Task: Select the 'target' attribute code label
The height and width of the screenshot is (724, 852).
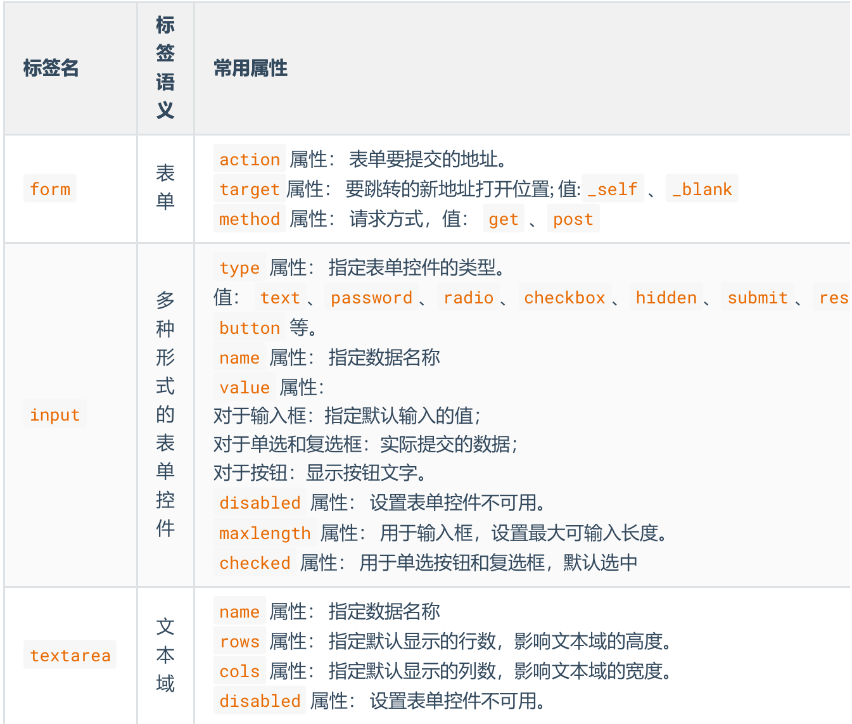Action: coord(249,189)
